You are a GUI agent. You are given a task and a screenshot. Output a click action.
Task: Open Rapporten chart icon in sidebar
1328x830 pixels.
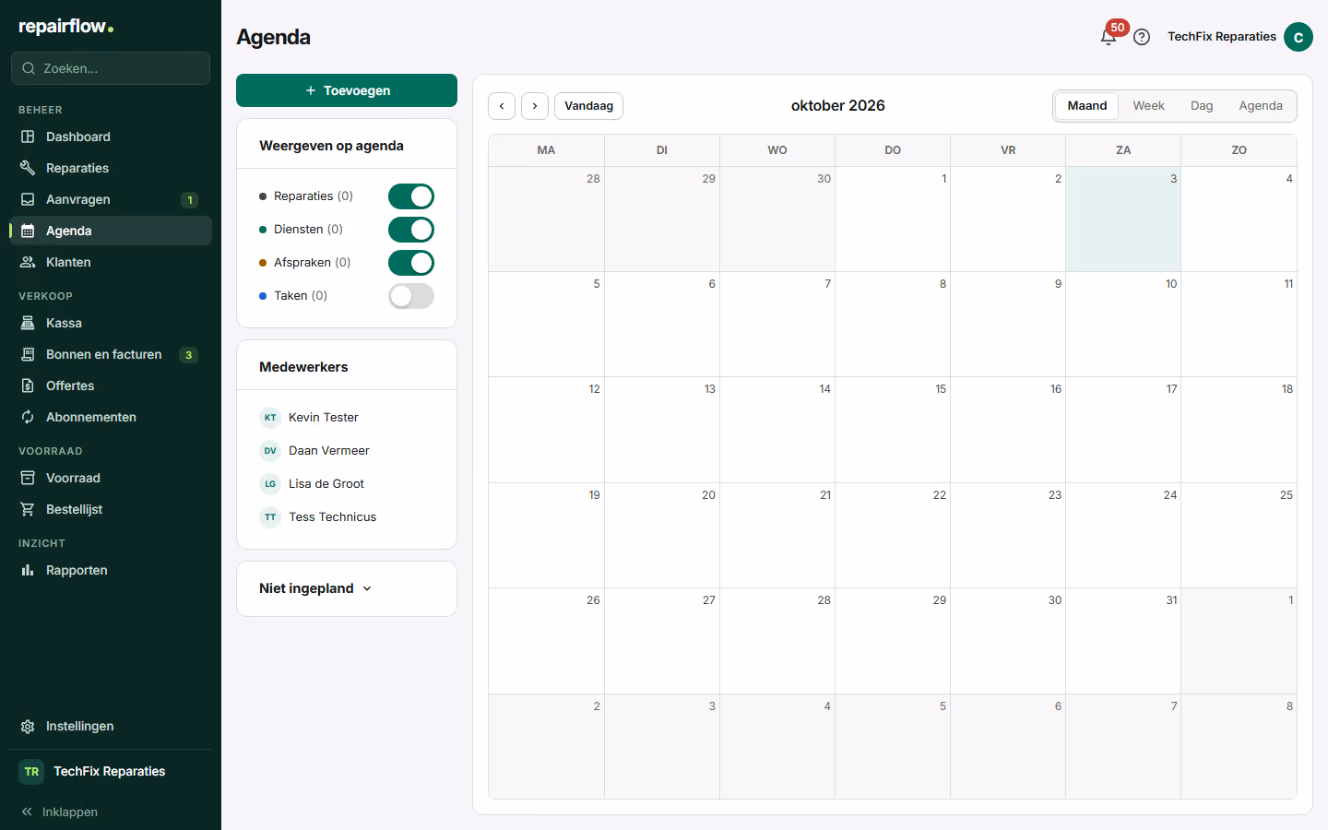click(28, 570)
